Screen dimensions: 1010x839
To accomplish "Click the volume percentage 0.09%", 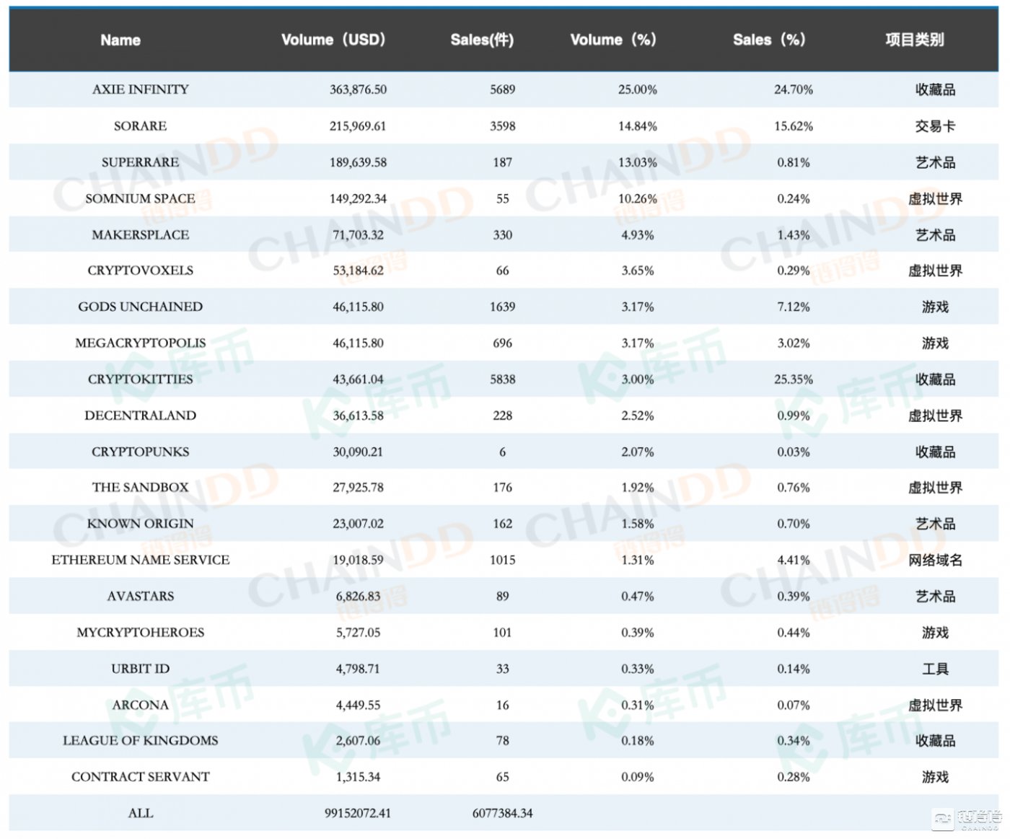I will [x=638, y=777].
